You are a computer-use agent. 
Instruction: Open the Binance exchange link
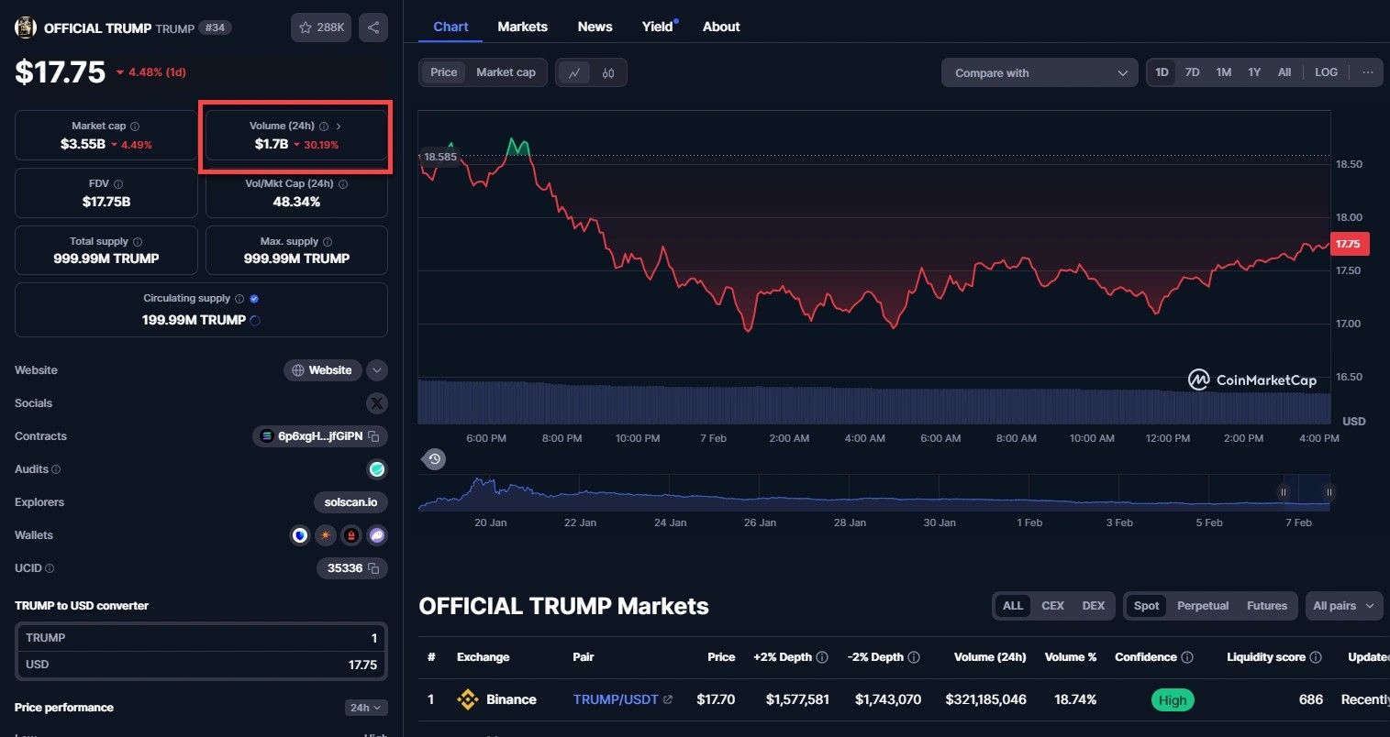click(x=496, y=699)
